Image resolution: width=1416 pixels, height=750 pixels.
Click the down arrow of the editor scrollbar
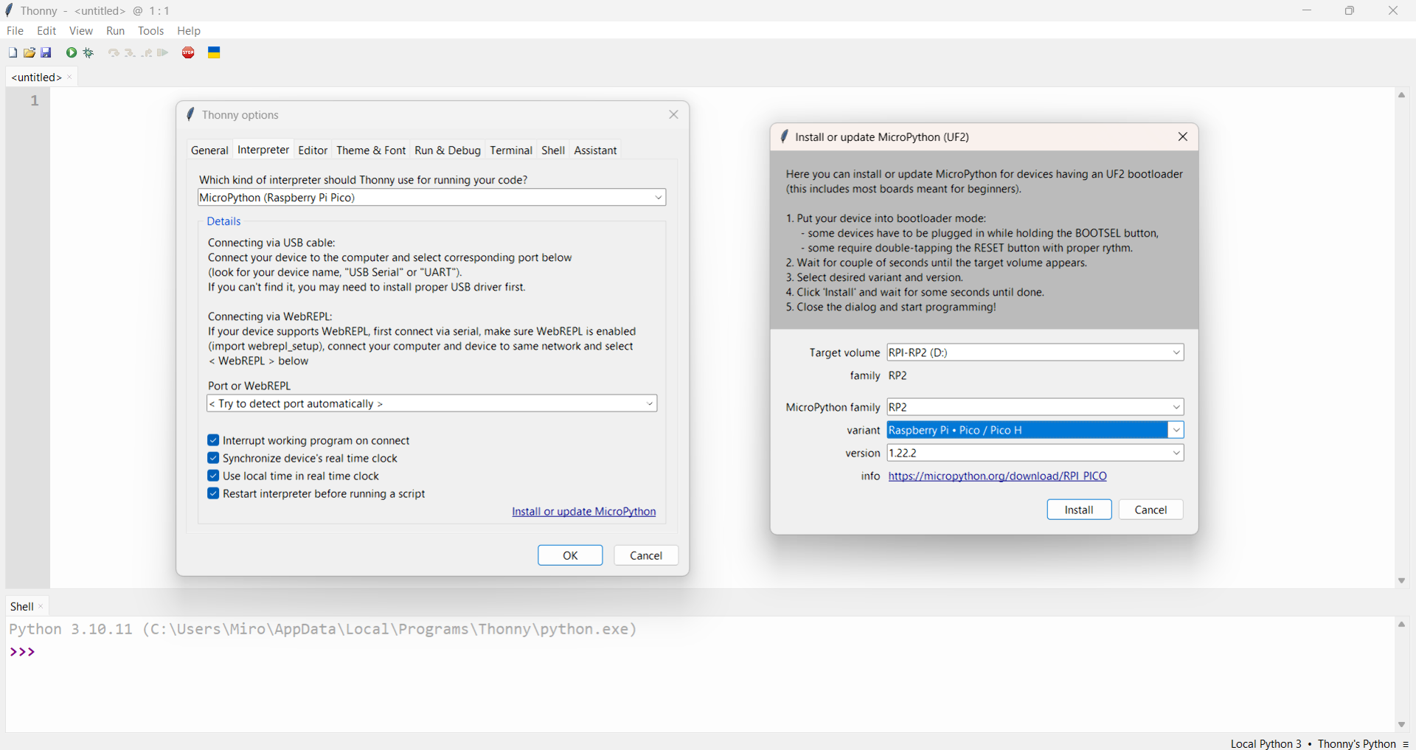click(x=1401, y=581)
